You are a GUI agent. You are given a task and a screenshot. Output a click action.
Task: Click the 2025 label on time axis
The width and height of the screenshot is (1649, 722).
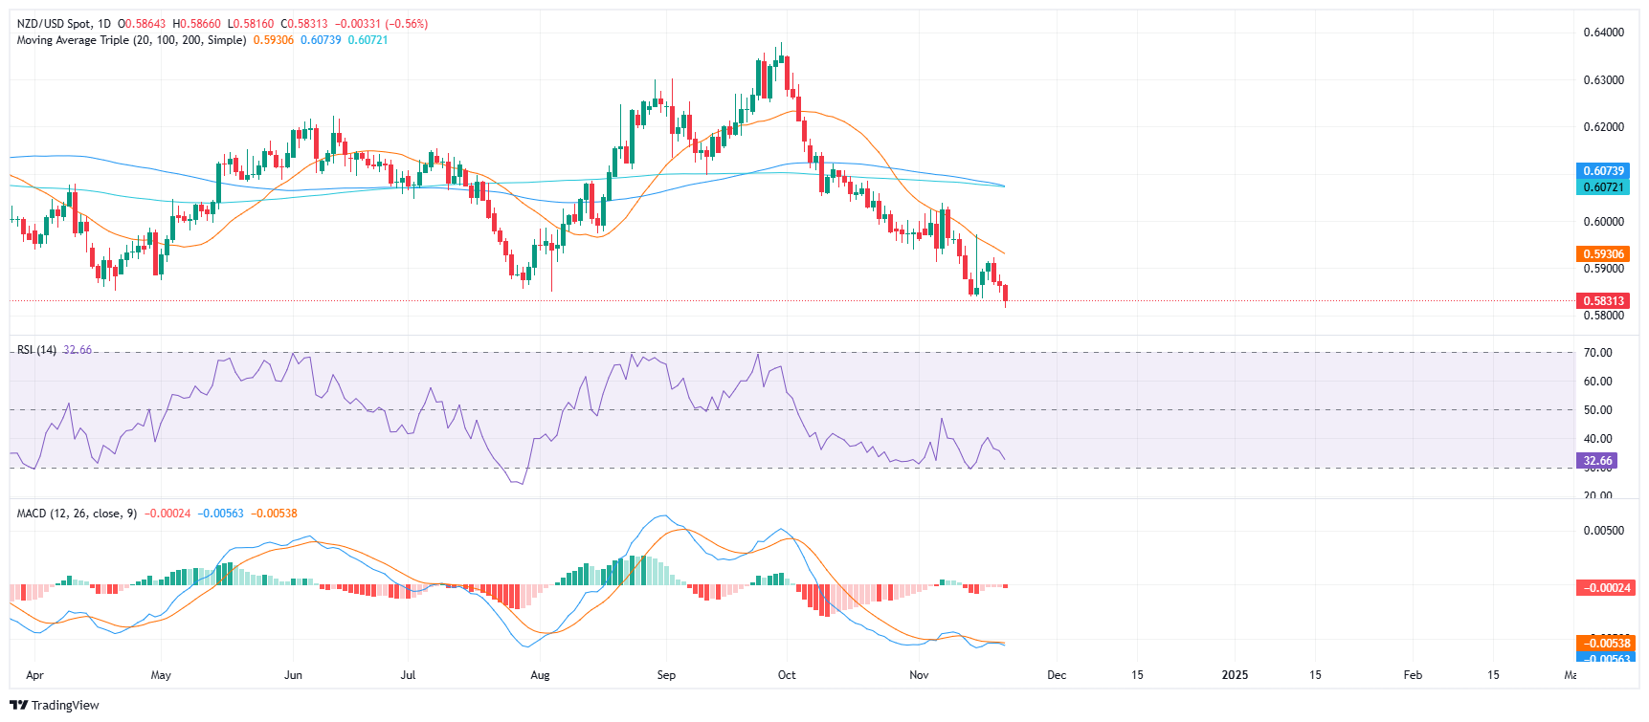[1235, 675]
